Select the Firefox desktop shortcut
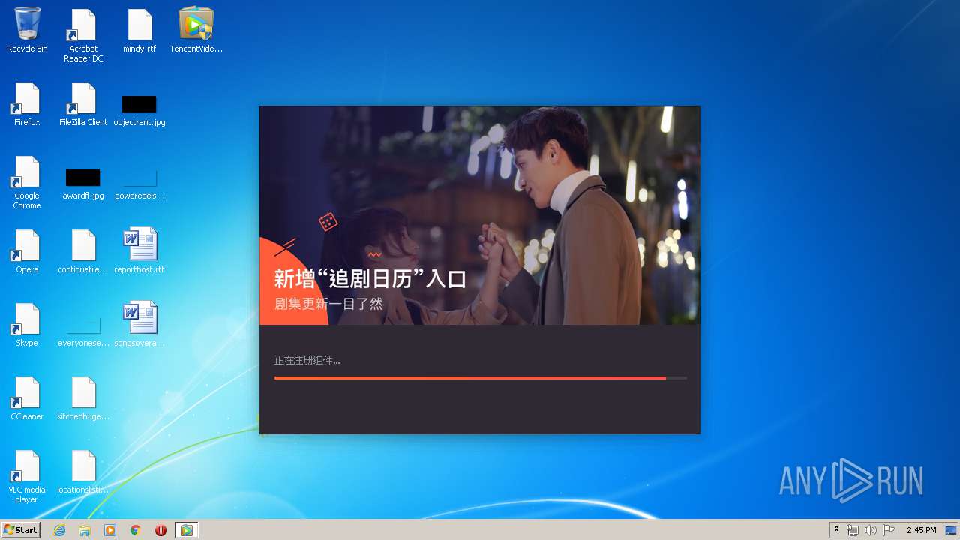The height and width of the screenshot is (540, 960). coord(27,104)
